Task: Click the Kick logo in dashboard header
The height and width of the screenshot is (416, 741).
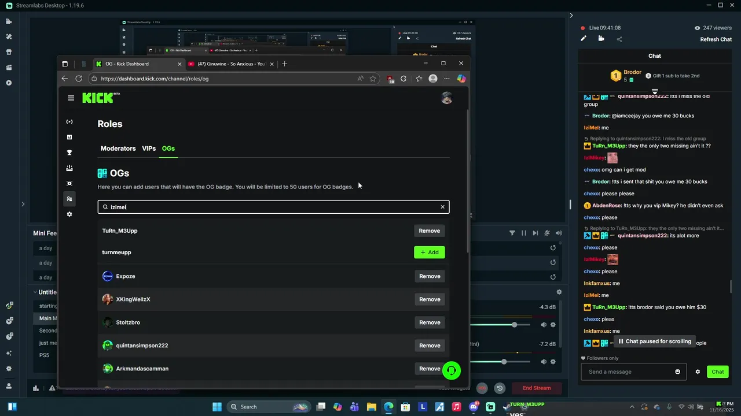Action: pos(101,98)
